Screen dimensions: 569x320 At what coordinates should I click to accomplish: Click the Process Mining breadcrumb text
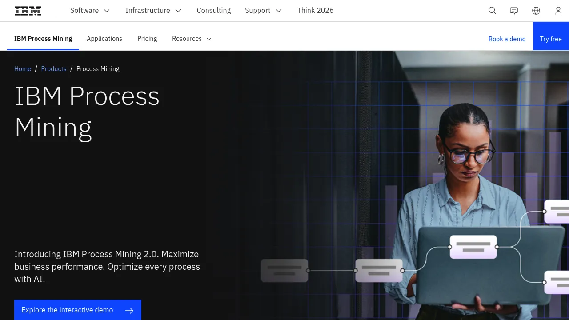coord(98,69)
